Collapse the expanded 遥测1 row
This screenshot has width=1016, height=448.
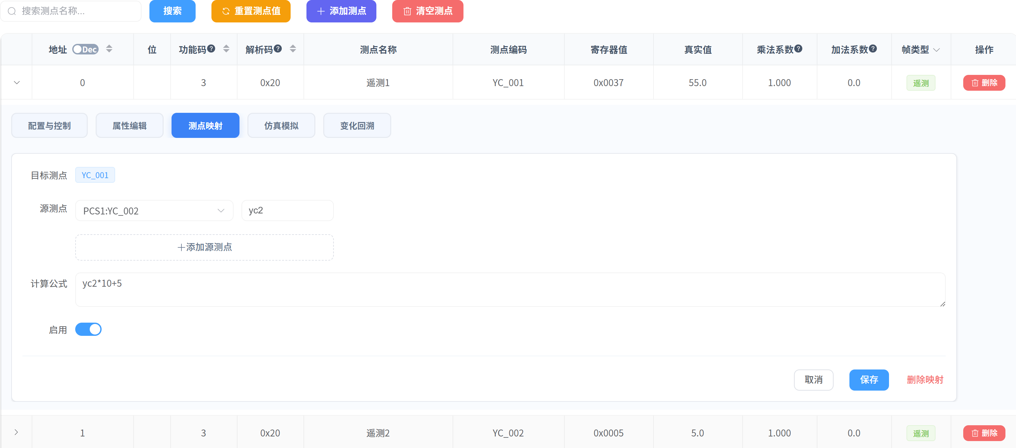tap(16, 83)
